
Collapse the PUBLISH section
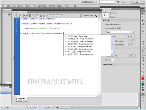pyautogui.click(x=106, y=21)
